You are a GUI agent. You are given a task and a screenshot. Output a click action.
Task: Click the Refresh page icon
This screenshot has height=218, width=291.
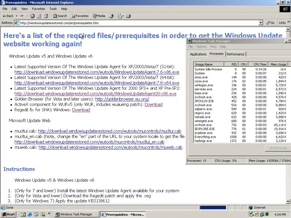point(39,16)
